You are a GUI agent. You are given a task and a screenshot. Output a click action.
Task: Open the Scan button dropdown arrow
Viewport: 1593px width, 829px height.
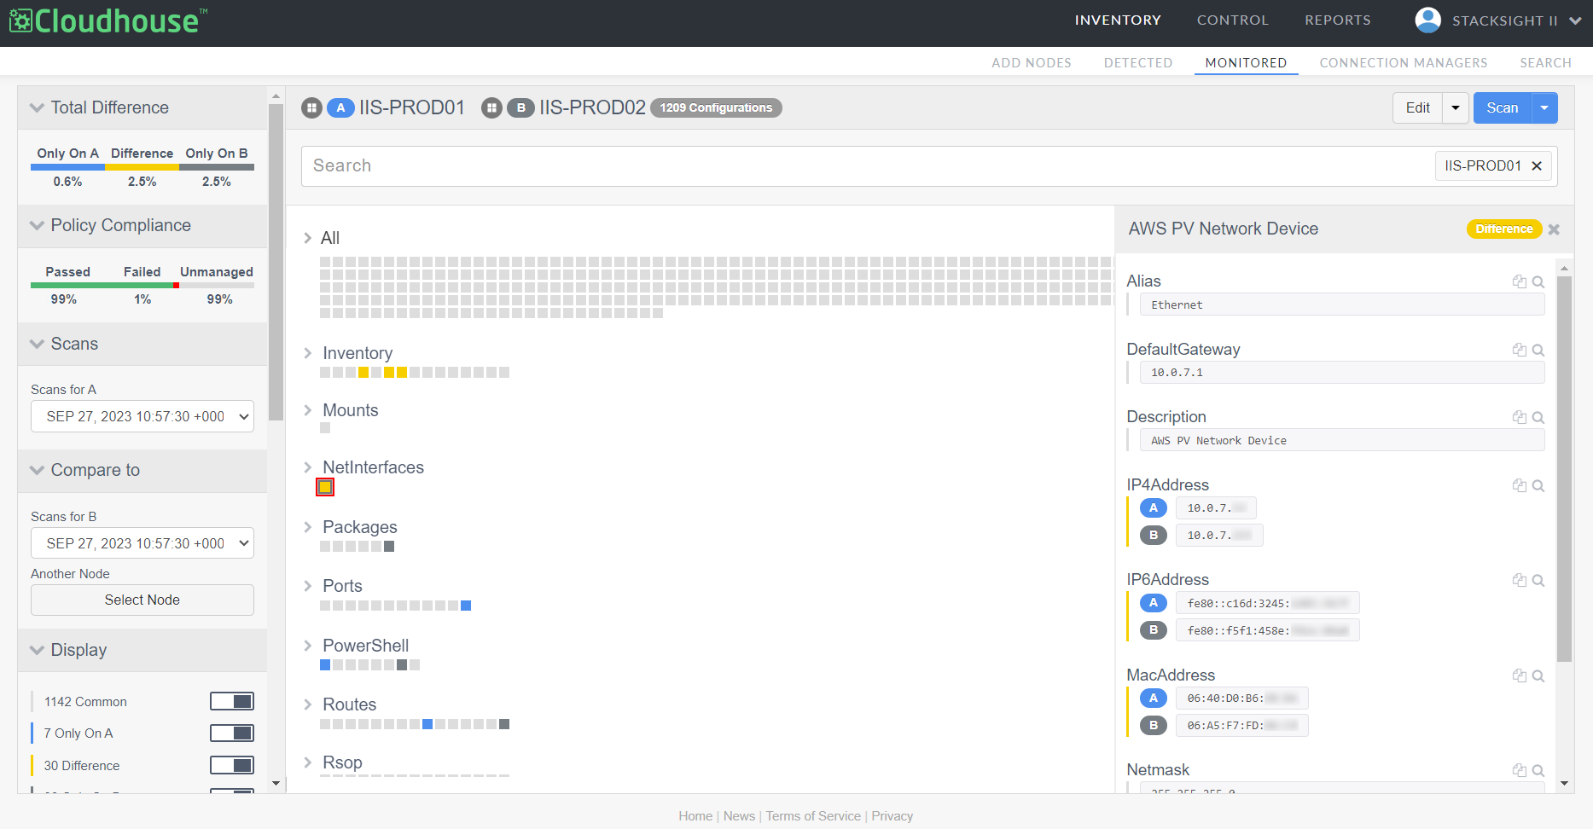click(x=1544, y=107)
